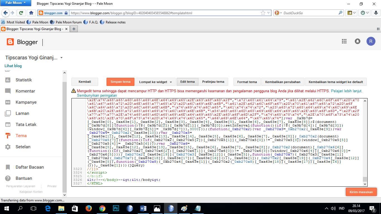381x214 pixels.
Task: Open Paint from the taskbar
Action: (184, 208)
